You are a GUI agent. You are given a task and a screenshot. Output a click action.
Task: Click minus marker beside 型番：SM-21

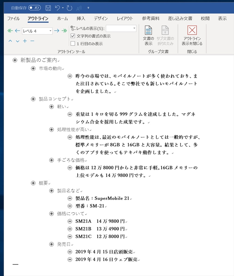click(x=70, y=206)
